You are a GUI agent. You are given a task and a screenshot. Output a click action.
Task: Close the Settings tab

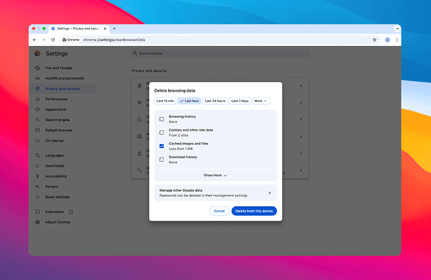[105, 29]
